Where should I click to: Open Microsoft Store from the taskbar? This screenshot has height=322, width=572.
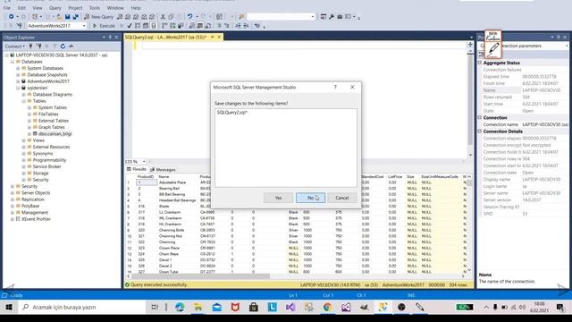(254, 307)
